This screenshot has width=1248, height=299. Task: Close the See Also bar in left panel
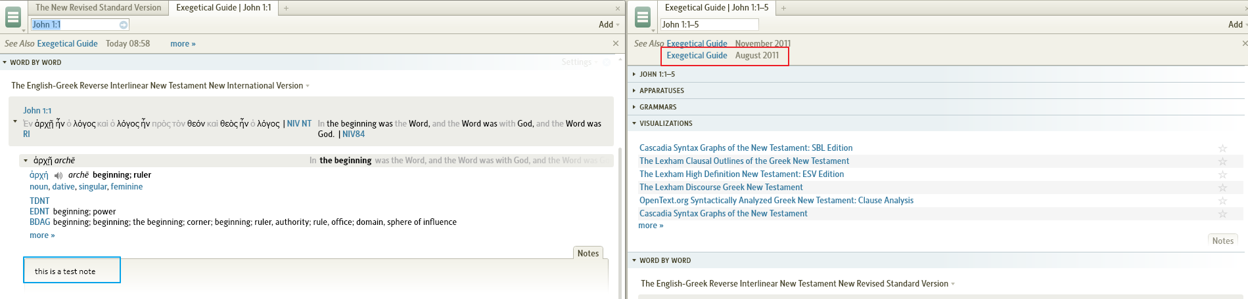pos(616,43)
